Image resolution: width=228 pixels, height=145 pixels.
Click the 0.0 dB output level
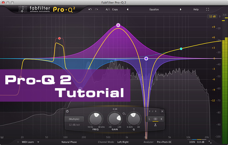pos(201,142)
